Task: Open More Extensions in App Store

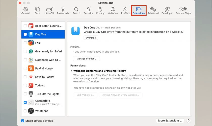Action: 170,120
